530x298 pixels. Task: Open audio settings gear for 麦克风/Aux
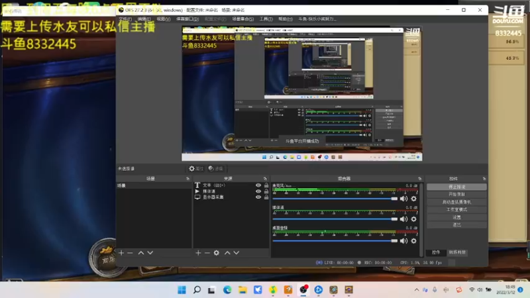point(413,199)
